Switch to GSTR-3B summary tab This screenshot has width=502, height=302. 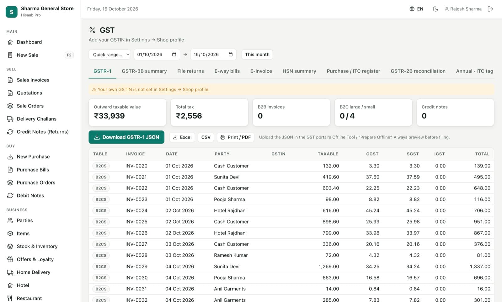[144, 71]
